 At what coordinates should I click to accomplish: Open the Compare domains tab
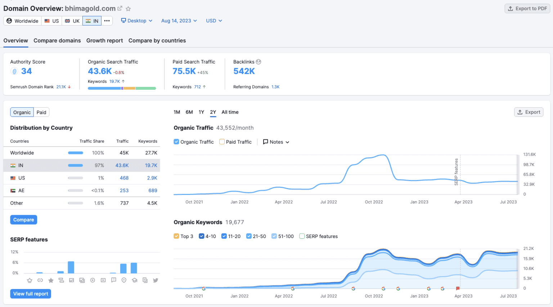[x=57, y=41]
